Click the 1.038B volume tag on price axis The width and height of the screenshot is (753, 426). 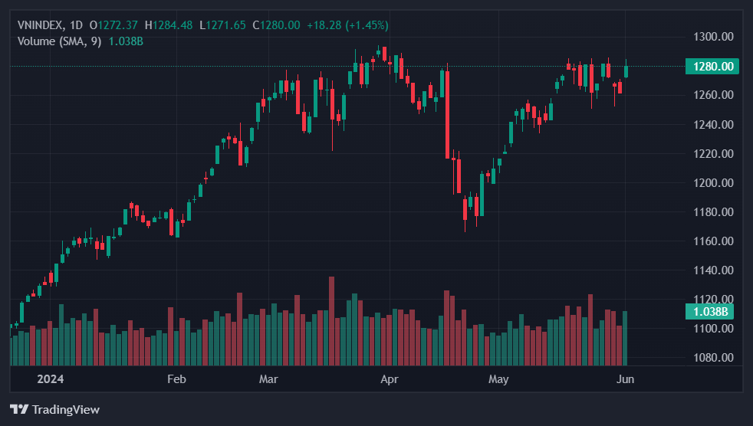pyautogui.click(x=710, y=312)
